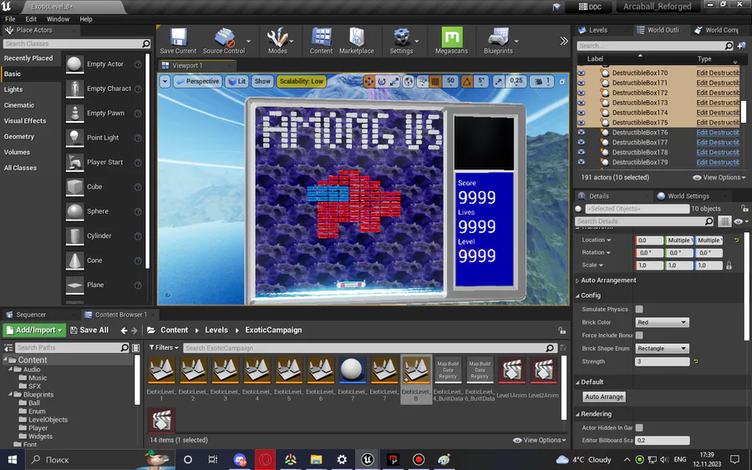Toggle rotation snapping triangle icon
Screen dimensions: 752x470
pos(466,82)
